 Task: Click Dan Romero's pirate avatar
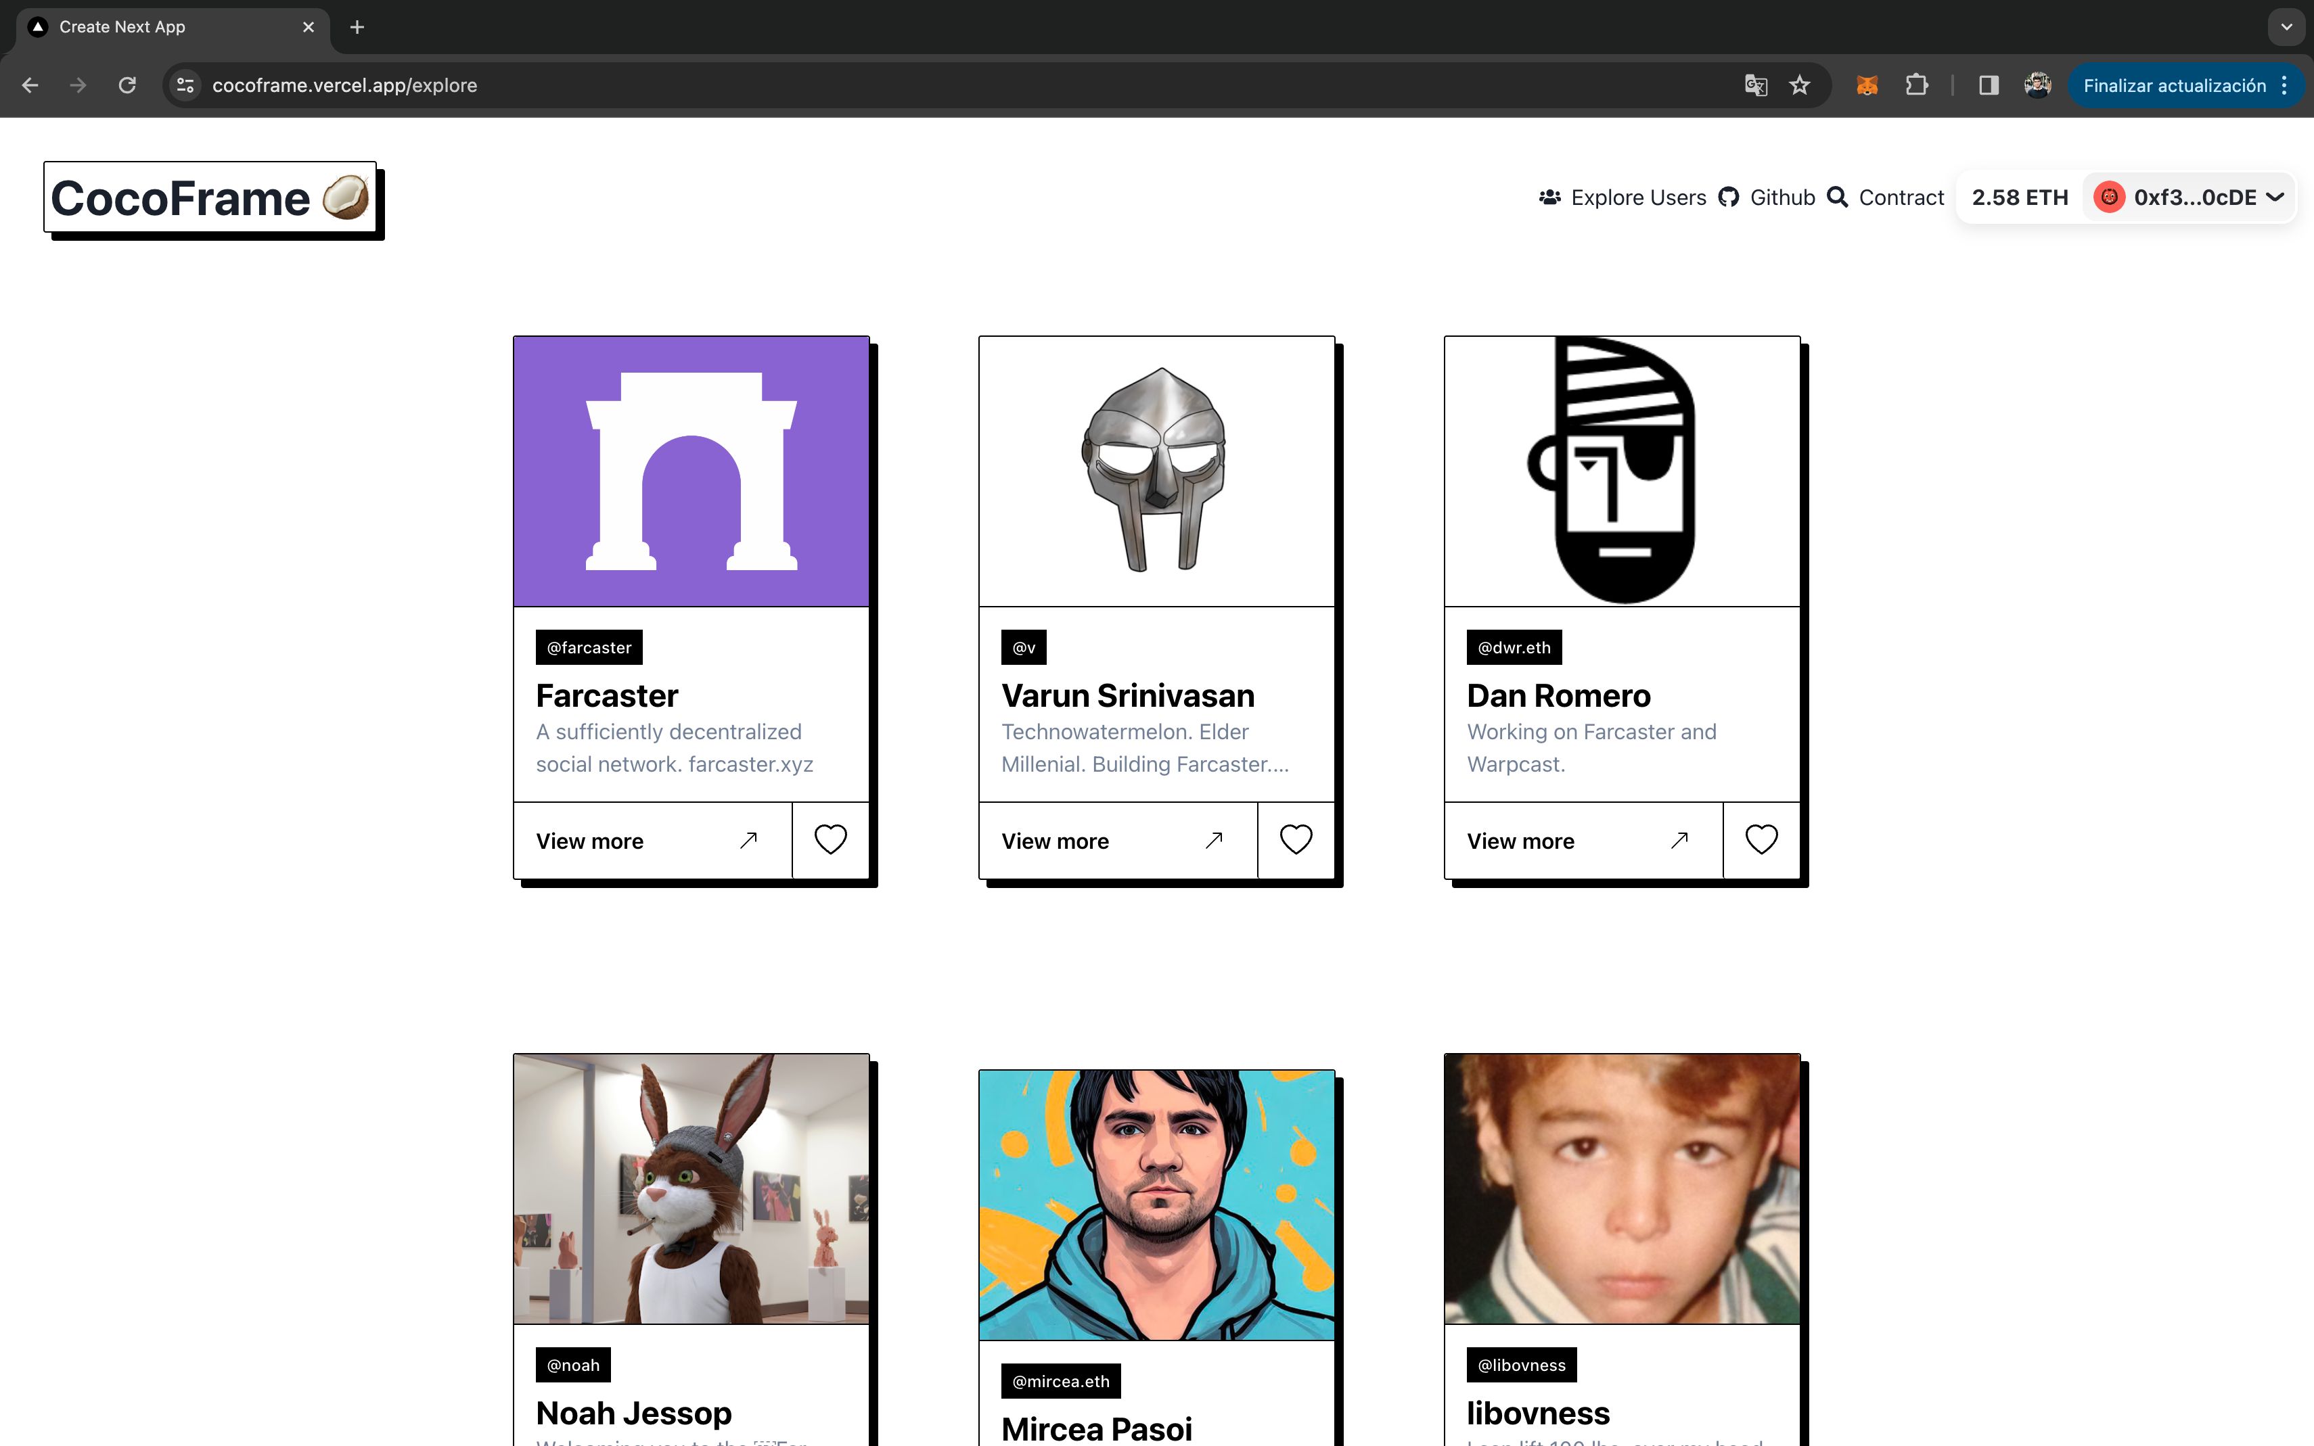1623,471
